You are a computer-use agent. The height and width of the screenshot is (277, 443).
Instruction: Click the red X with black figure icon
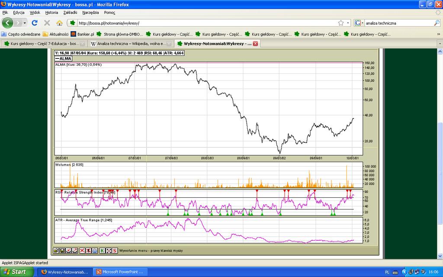[x=88, y=251]
